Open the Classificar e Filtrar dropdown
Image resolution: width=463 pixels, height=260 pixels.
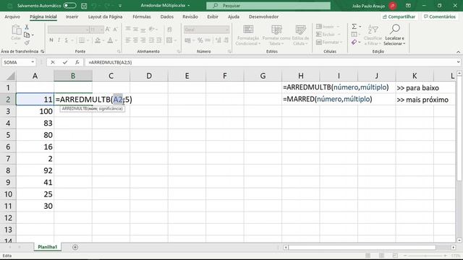(x=373, y=35)
